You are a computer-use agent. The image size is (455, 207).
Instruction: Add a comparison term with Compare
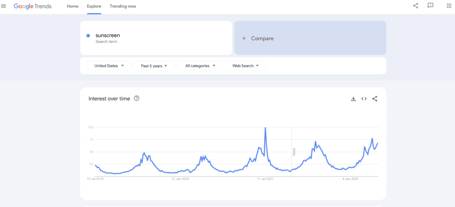click(x=310, y=38)
